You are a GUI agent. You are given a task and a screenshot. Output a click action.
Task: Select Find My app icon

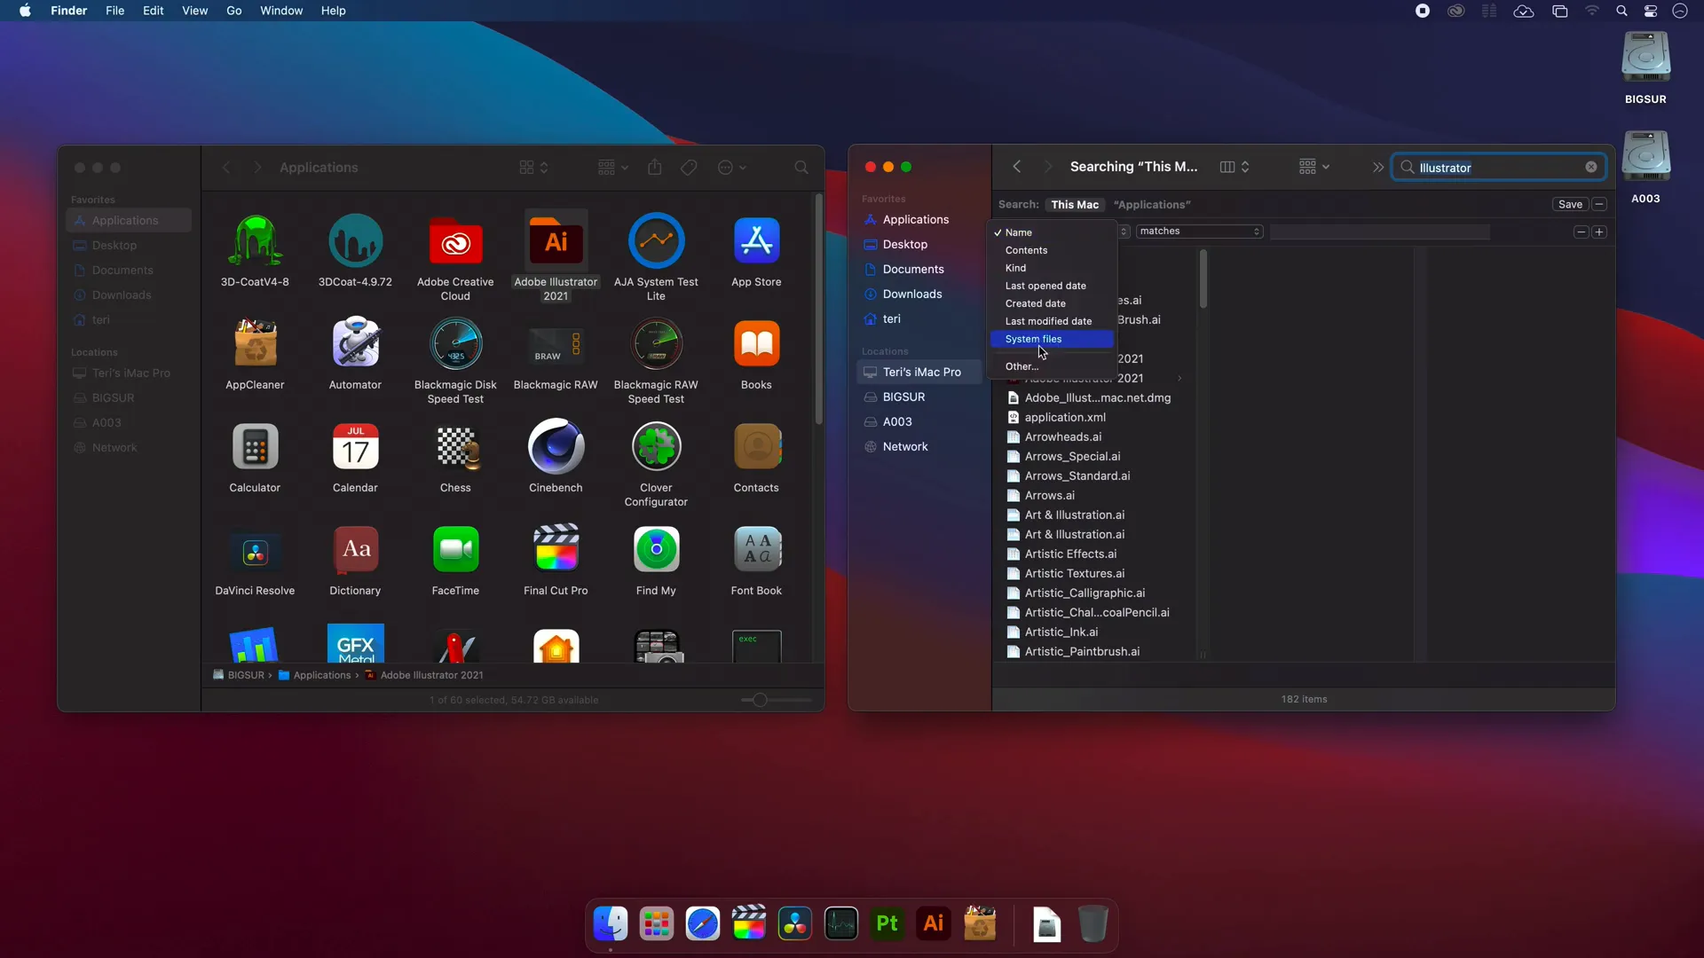click(656, 550)
